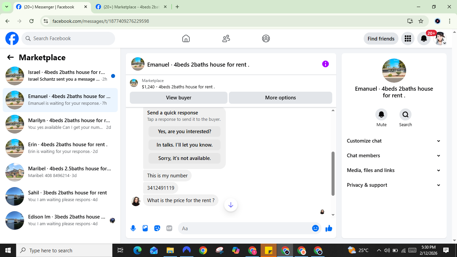Open Microsoft Edge from taskbar
This screenshot has width=457, height=257.
pos(138,250)
